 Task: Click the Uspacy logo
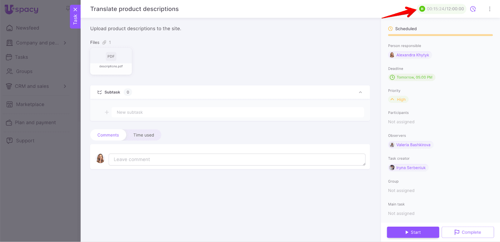click(22, 9)
